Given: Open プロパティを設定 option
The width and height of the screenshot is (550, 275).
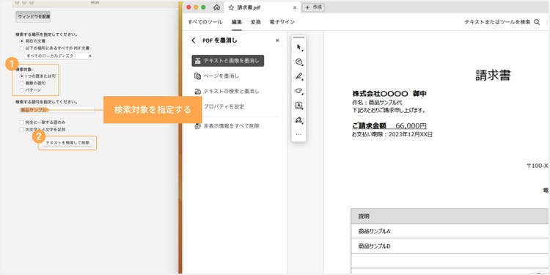Looking at the screenshot, I should tap(224, 106).
